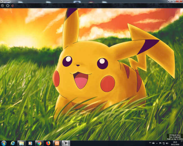Open the volume speaker tray icon
The image size is (183, 146).
pos(167,143)
